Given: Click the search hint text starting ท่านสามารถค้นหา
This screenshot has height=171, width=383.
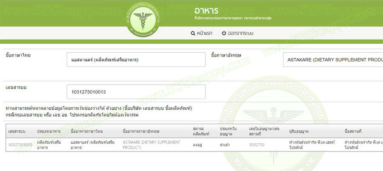Looking at the screenshot, I should [99, 108].
